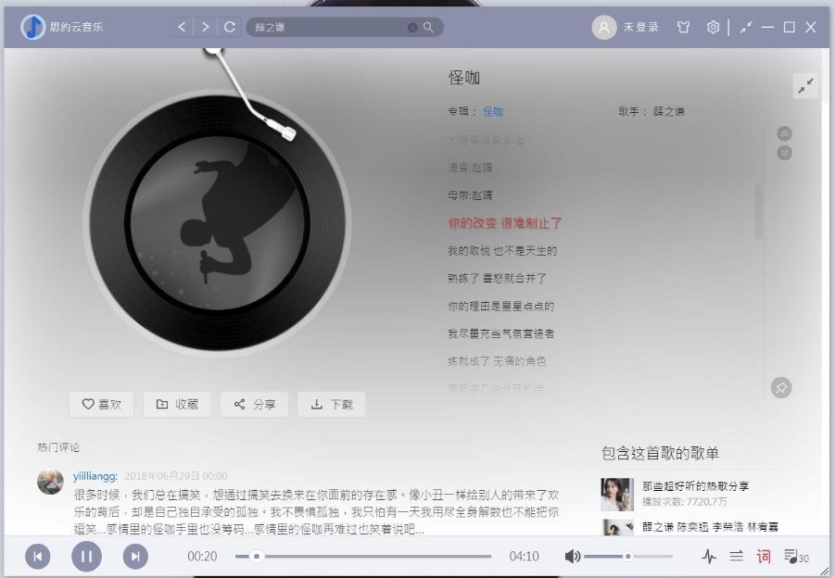This screenshot has height=578, width=835.
Task: Click the search box containing 薛之谦
Action: point(345,27)
